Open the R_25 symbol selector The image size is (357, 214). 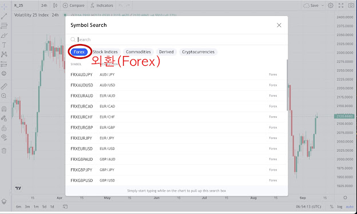click(x=19, y=6)
